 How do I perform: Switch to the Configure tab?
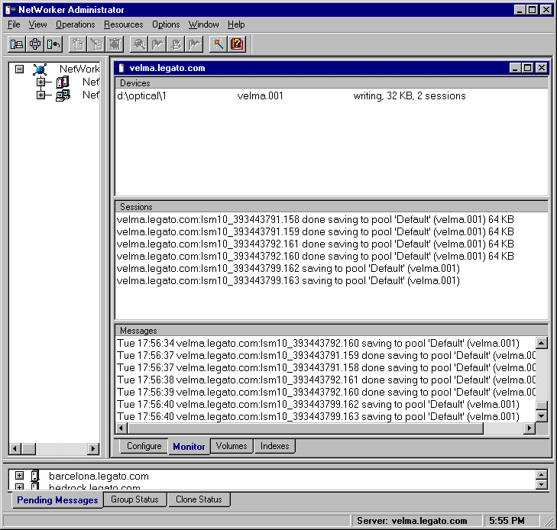144,446
